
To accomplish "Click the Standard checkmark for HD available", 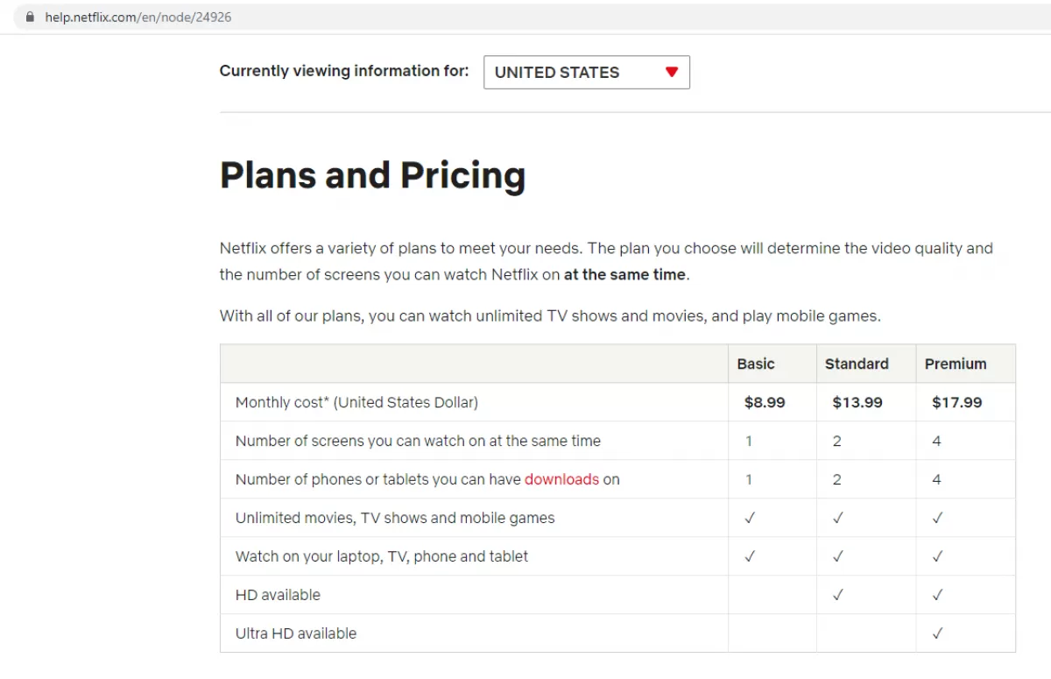I will point(838,595).
